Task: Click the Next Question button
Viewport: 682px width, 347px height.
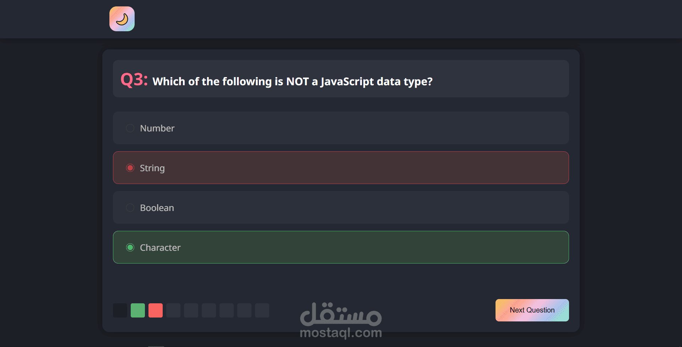Action: [532, 310]
